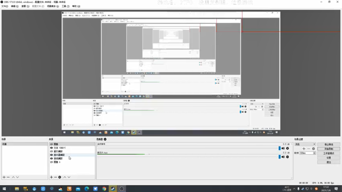Image resolution: width=342 pixels, height=192 pixels.
Task: Open the 文件 (File) menu
Action: [5, 6]
